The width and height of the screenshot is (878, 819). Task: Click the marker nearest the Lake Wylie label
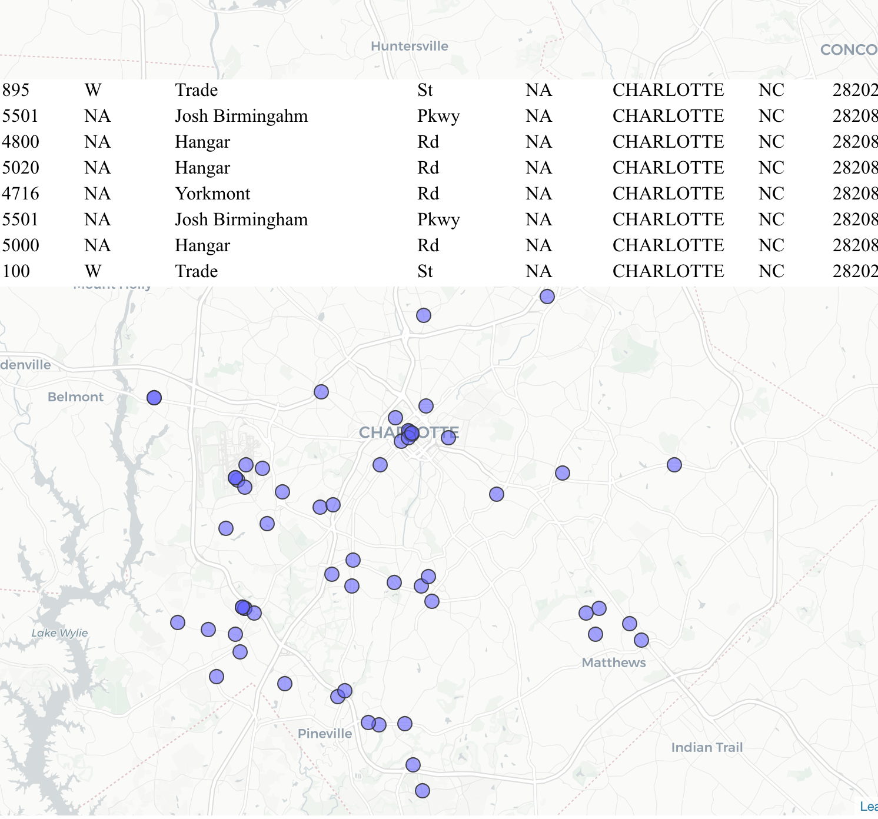(x=178, y=622)
